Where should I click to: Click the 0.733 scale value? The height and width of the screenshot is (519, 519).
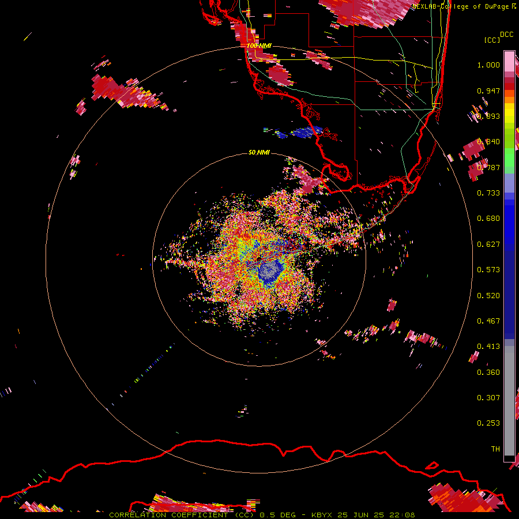tap(488, 193)
